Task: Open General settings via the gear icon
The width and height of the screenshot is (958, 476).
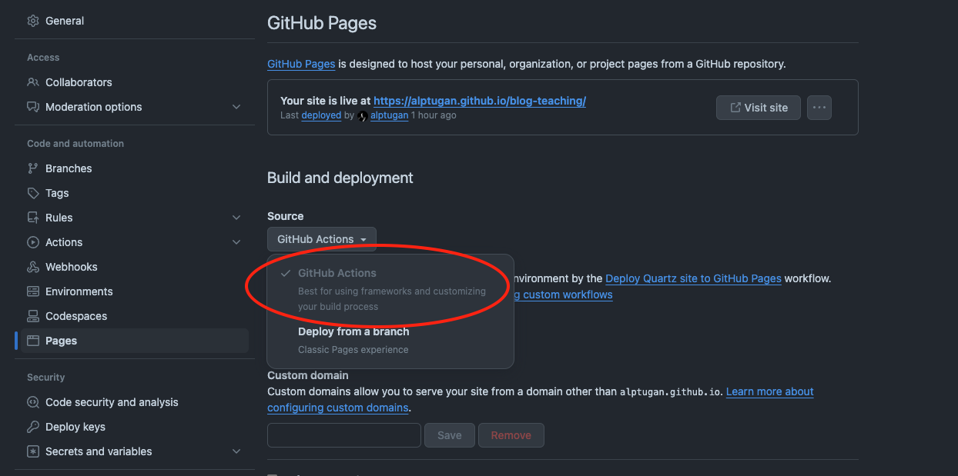Action: 33,21
